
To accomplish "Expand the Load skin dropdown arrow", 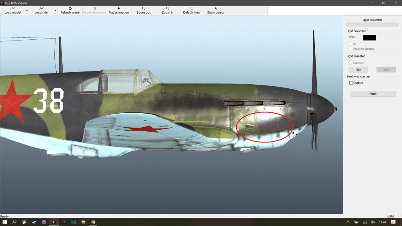I will (55, 10).
